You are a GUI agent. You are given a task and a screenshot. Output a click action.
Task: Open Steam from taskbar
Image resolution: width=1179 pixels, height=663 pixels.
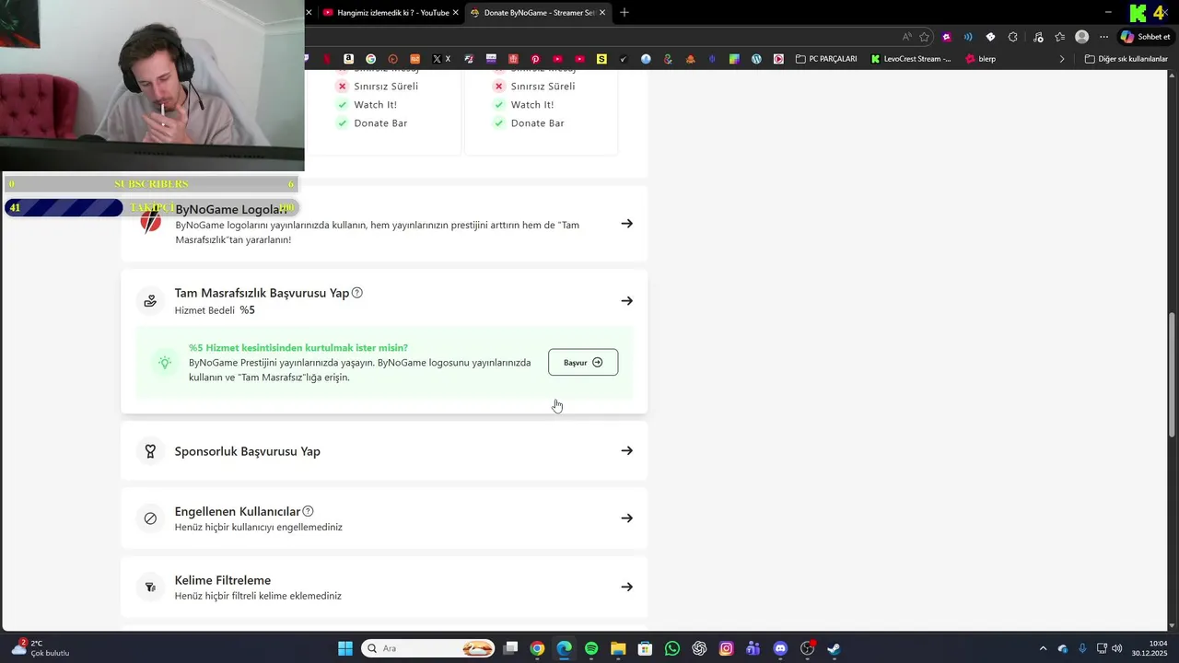835,648
